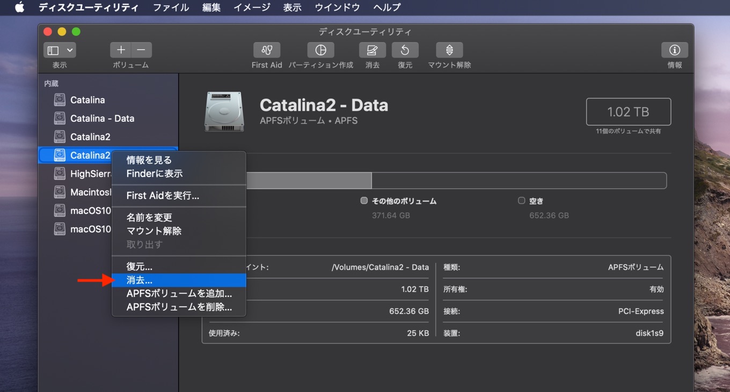
Task: Click the Catalina2 - Data title heading
Action: (x=324, y=105)
